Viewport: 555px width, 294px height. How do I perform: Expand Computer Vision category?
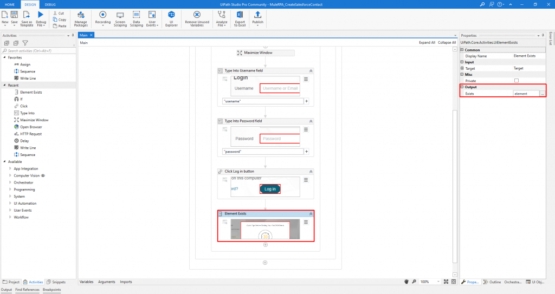[10, 175]
